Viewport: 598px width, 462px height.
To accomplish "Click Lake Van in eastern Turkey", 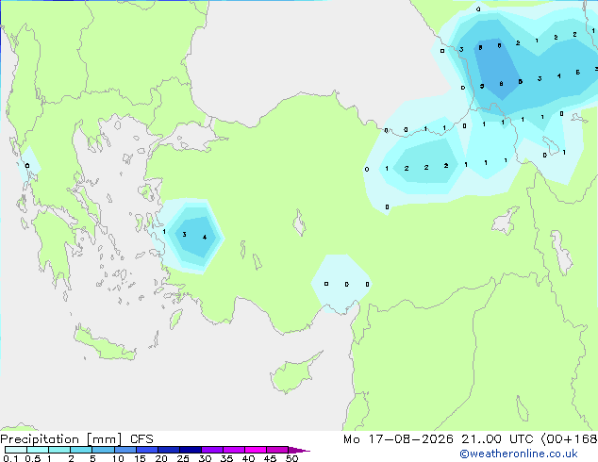I will 506,221.
